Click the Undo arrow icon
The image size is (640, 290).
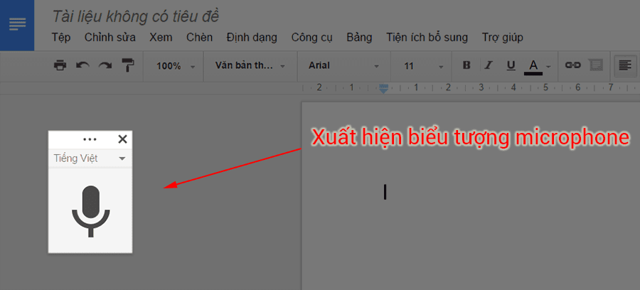(x=83, y=65)
